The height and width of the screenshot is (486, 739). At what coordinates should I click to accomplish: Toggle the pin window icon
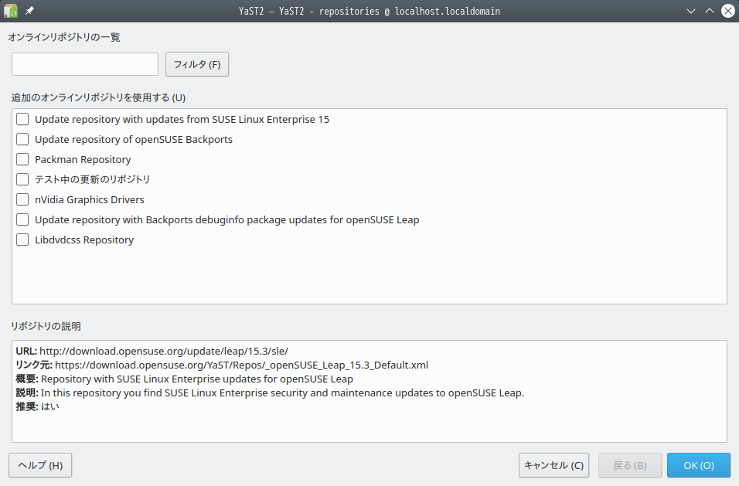[29, 10]
